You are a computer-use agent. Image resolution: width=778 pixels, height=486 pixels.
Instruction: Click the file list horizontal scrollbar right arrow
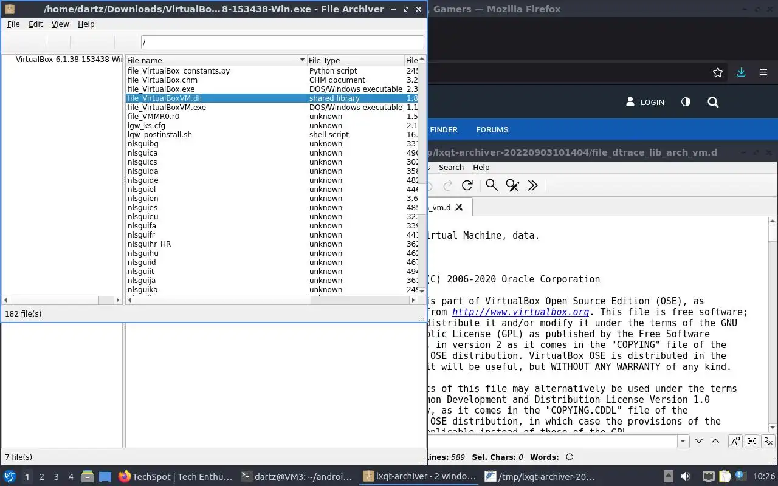[414, 300]
